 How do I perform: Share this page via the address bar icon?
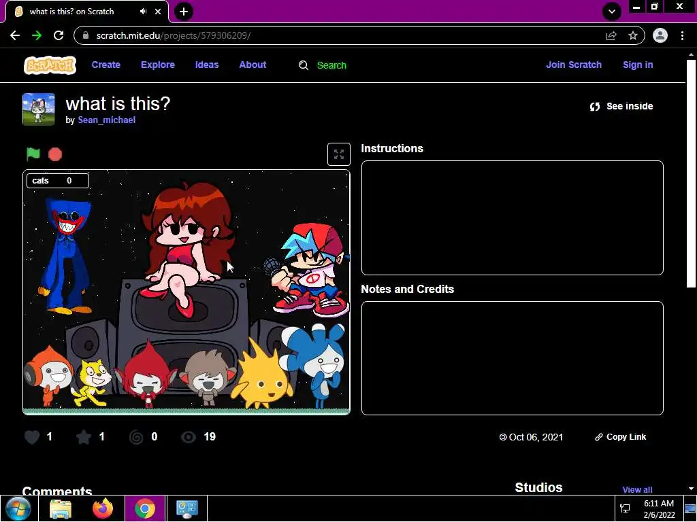pos(611,35)
